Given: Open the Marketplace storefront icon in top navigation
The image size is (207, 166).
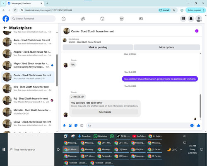Looking at the screenshot, I should [x=122, y=19].
